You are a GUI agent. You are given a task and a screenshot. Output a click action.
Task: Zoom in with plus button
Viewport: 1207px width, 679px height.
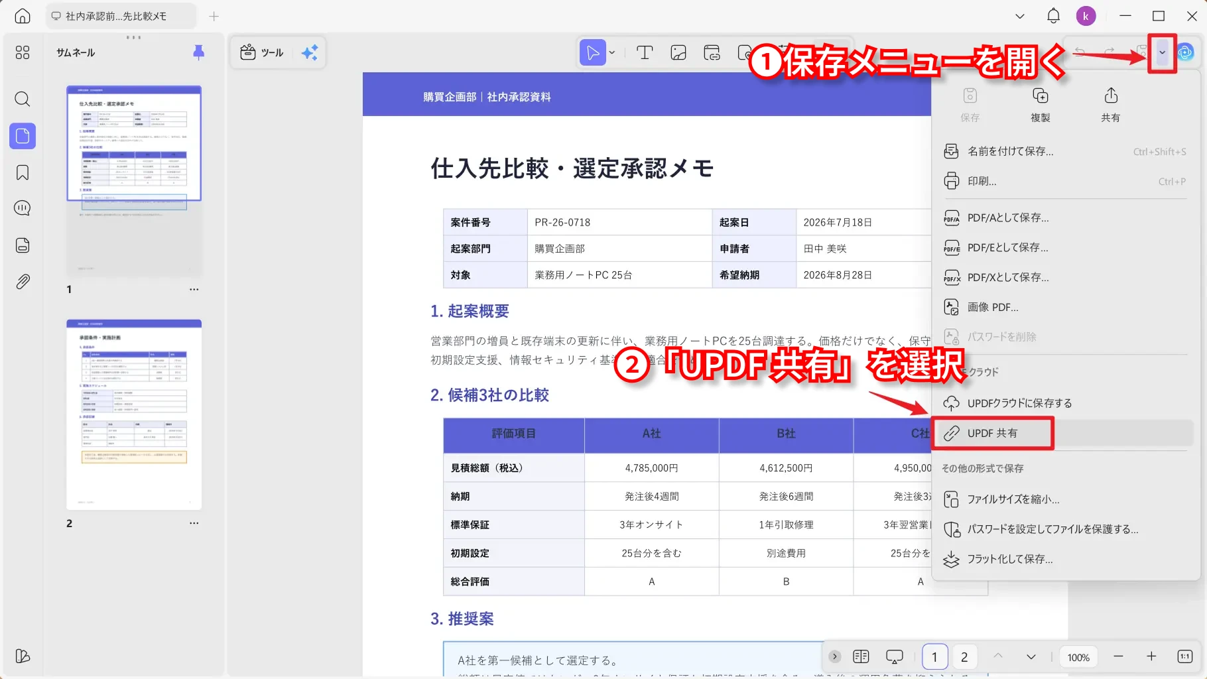(1151, 656)
